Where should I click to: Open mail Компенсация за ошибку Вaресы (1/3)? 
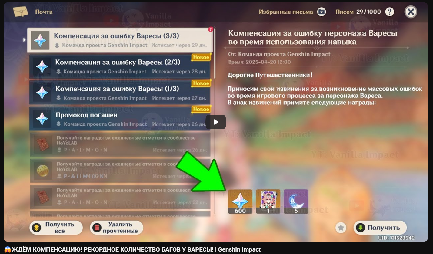coord(120,93)
